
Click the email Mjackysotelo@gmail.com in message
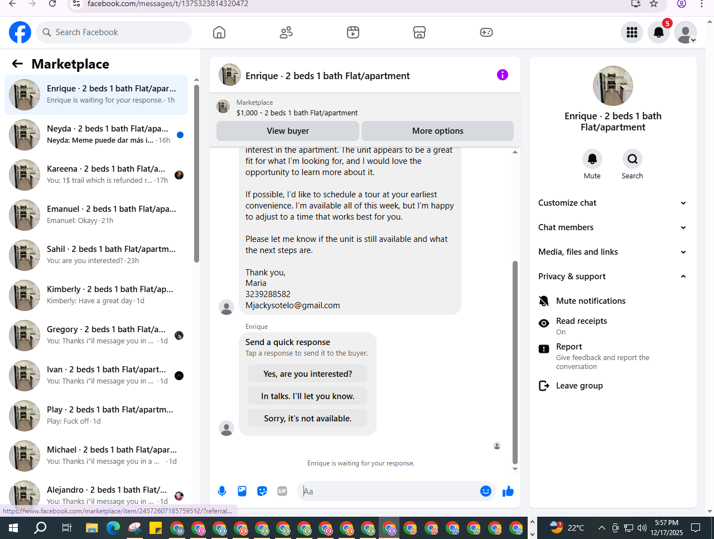293,305
